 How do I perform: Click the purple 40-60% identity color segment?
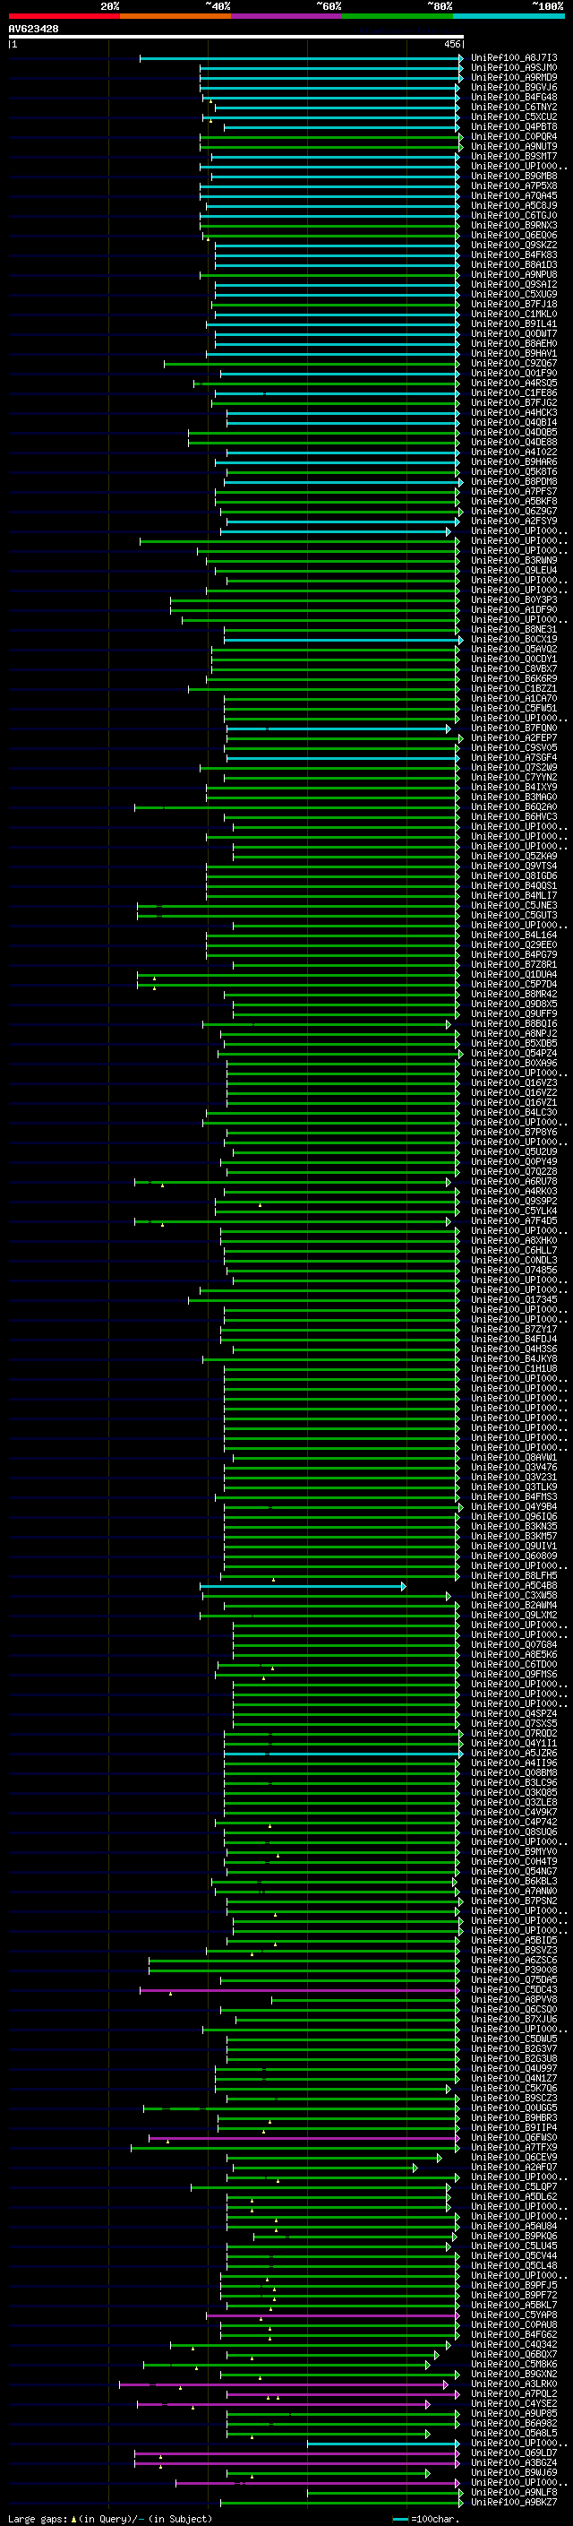coord(287,16)
